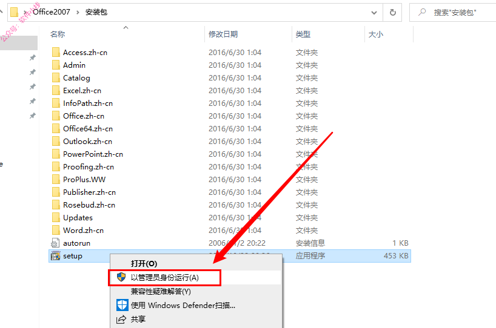Click the refresh button beside address bar
The image size is (496, 328).
click(x=392, y=12)
